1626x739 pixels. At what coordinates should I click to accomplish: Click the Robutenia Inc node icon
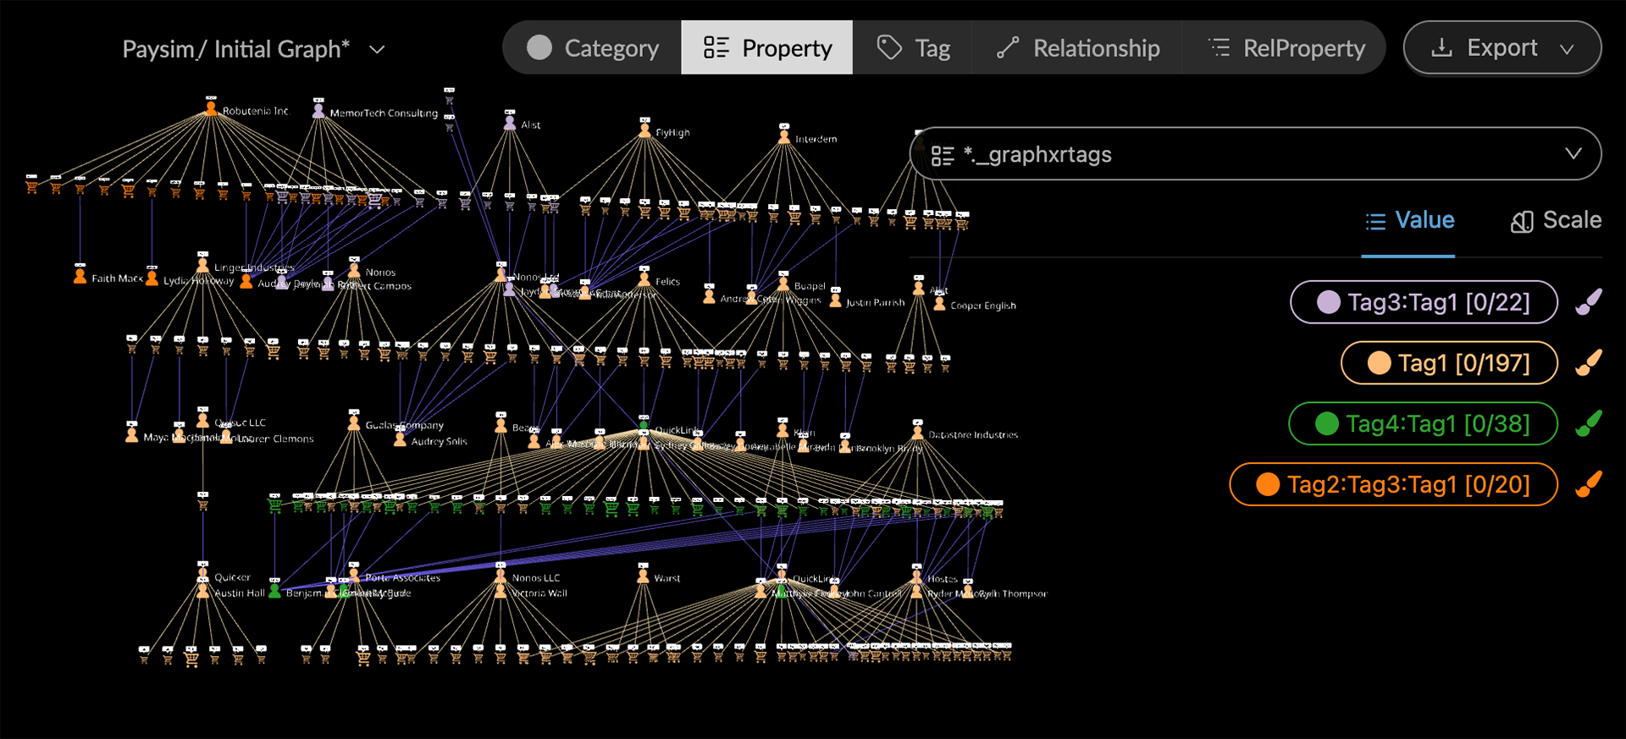coord(211,108)
